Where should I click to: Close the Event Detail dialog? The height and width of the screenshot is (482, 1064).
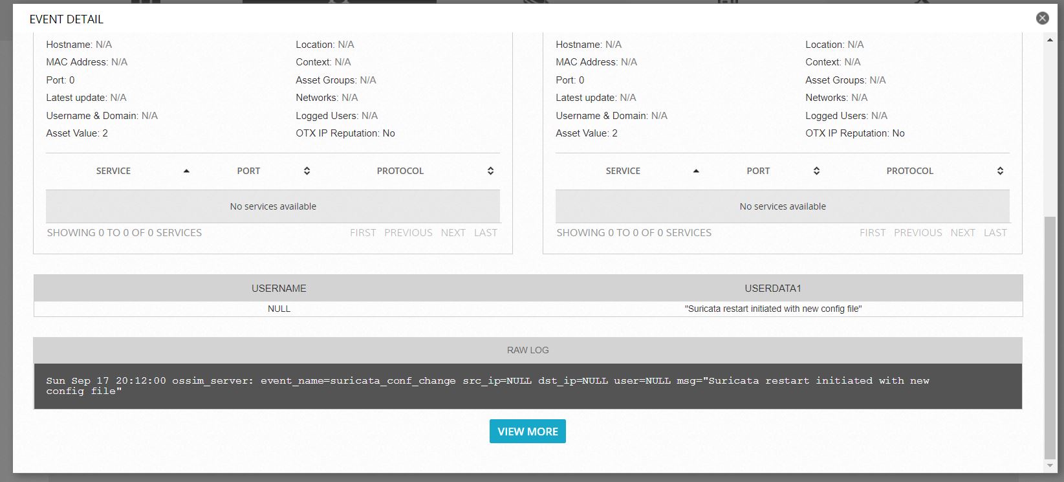click(x=1042, y=18)
